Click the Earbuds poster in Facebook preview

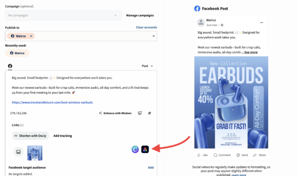(231, 103)
